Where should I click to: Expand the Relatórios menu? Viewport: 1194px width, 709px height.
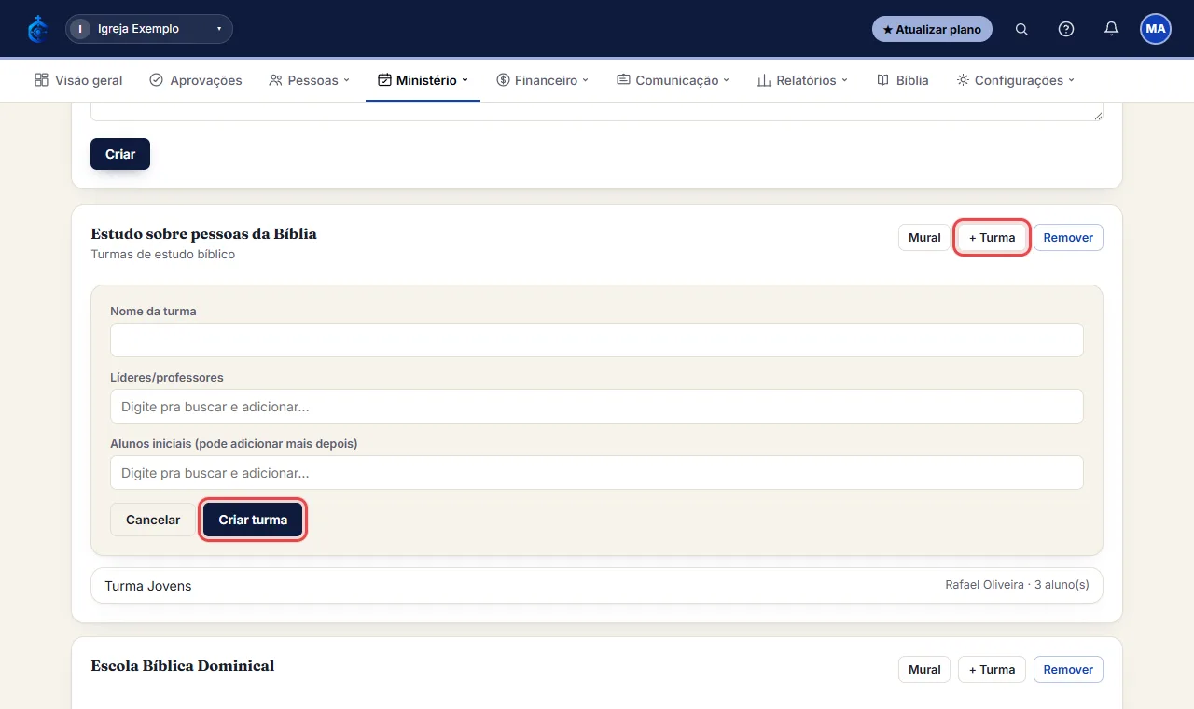point(802,80)
